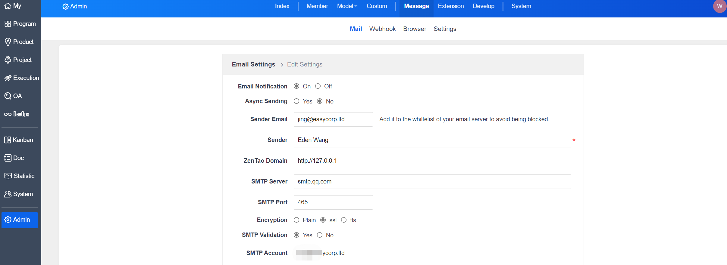Open the QA sidebar icon
Image resolution: width=727 pixels, height=265 pixels.
[8, 96]
